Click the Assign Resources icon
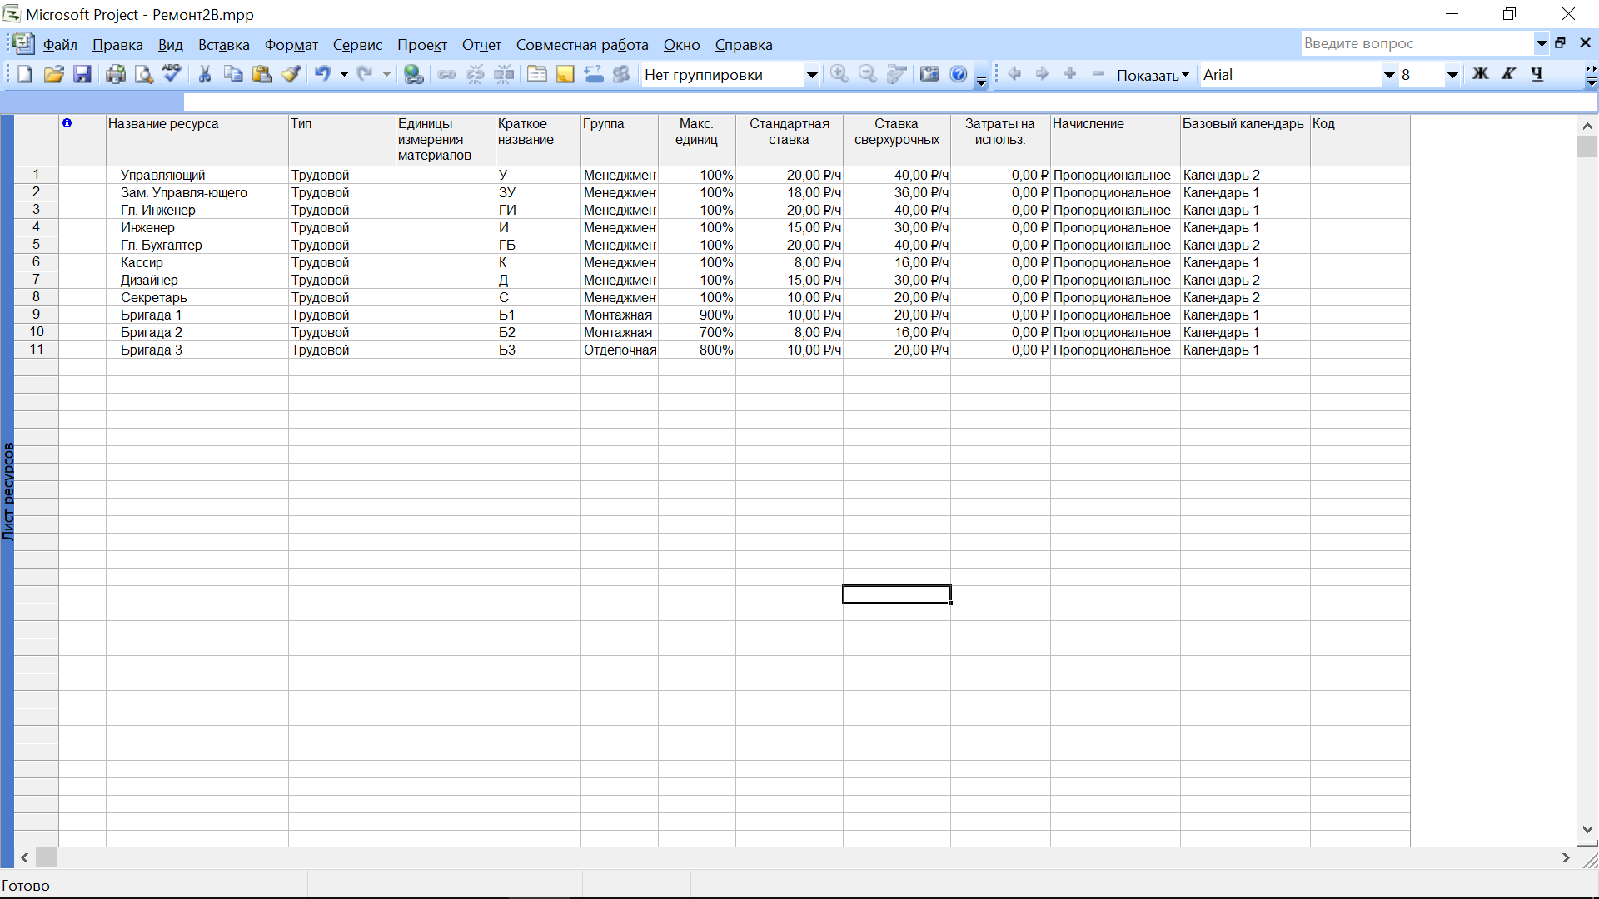This screenshot has width=1599, height=899. [621, 75]
